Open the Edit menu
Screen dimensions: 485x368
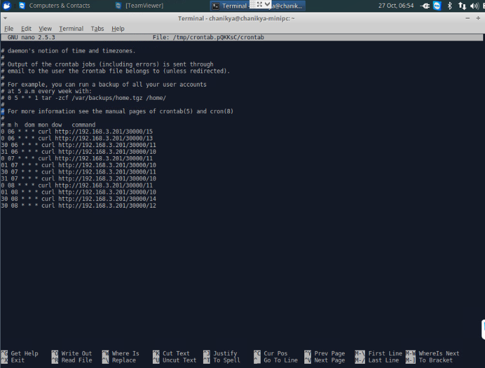[x=26, y=28]
